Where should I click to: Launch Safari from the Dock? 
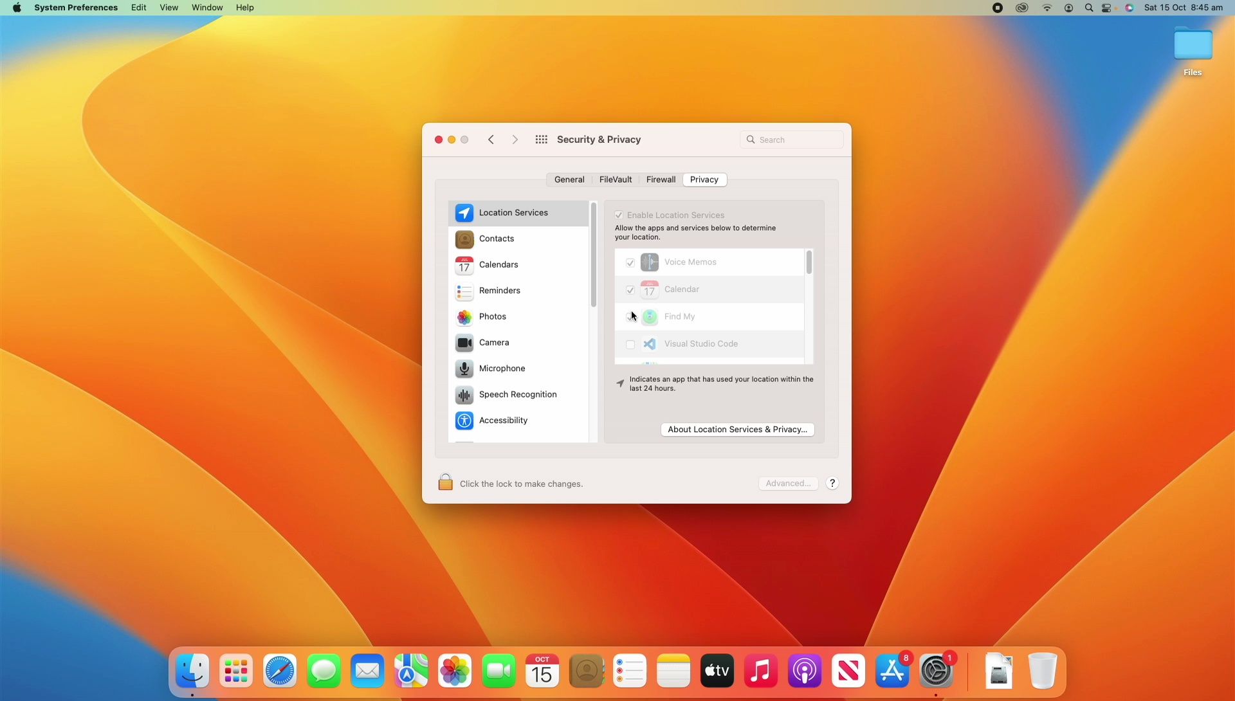point(280,671)
